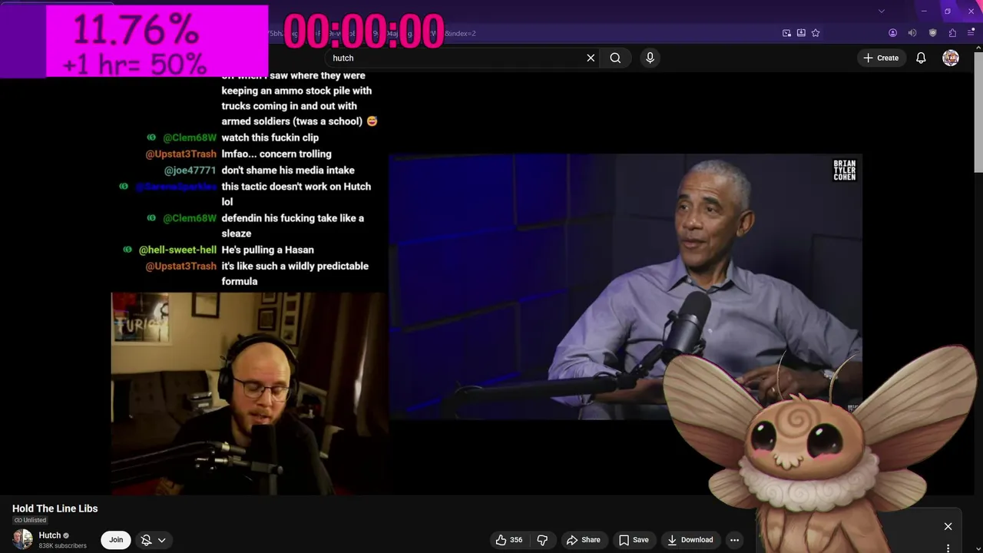Open the uBlock Origin shield extension
This screenshot has height=553, width=983.
[x=933, y=33]
